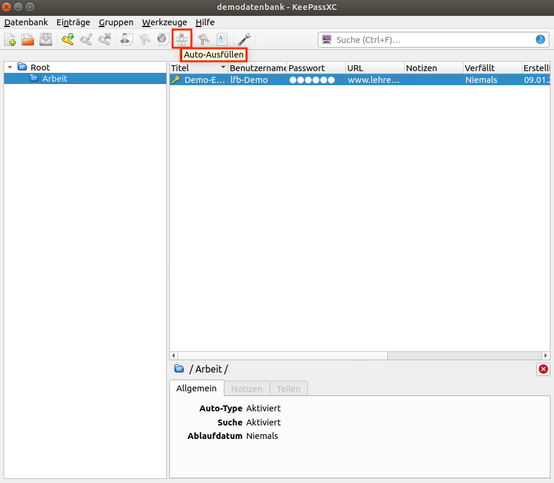Open the Datenbank menu

coord(26,22)
